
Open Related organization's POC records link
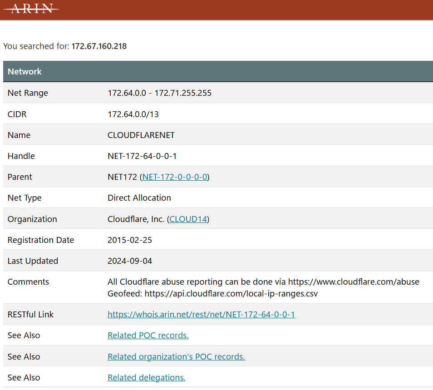pos(176,357)
